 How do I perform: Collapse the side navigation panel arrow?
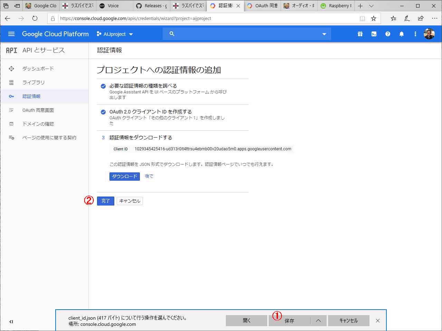11,322
